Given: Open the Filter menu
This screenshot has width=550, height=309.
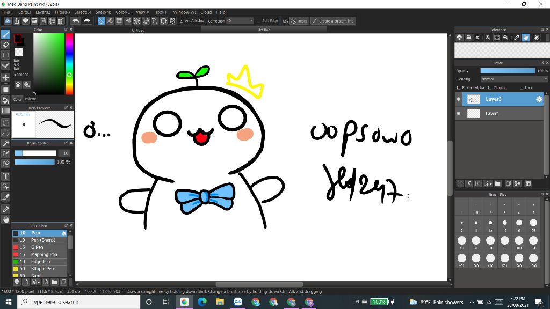Looking at the screenshot, I should (62, 12).
